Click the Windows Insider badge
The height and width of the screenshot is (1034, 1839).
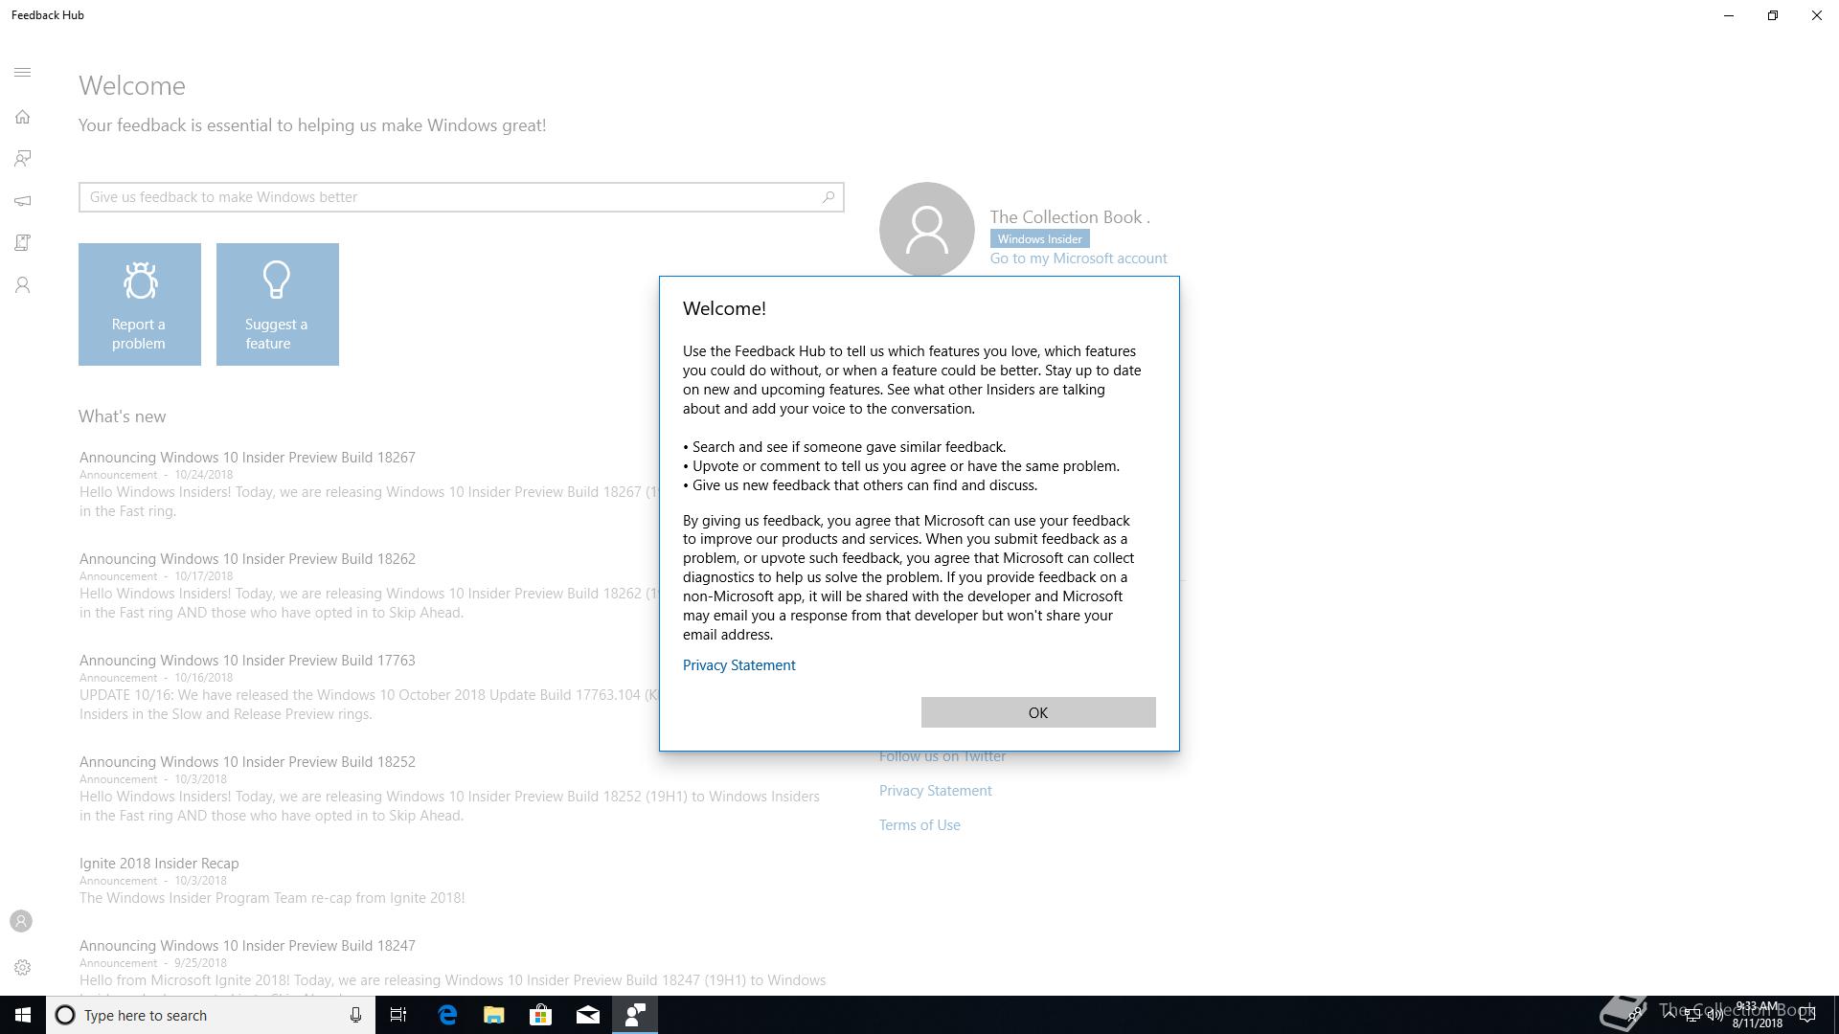(x=1039, y=239)
